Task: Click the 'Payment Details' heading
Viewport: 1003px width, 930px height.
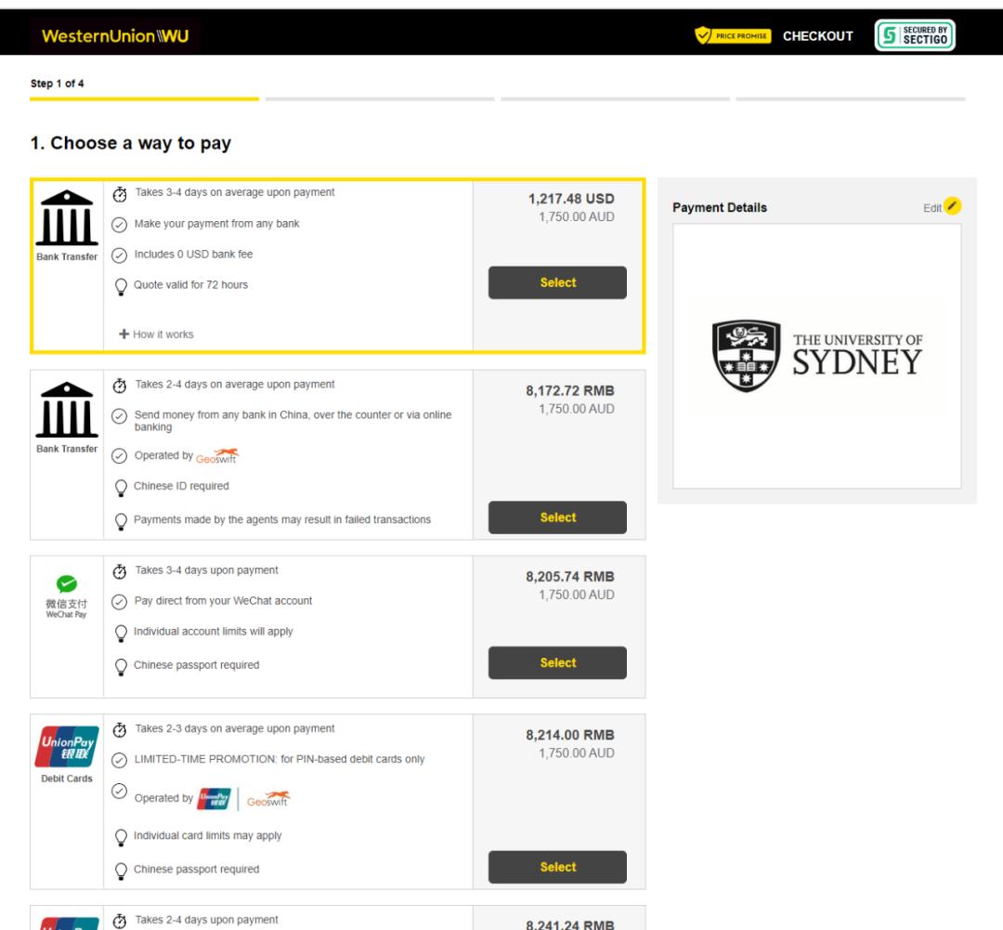Action: coord(720,207)
